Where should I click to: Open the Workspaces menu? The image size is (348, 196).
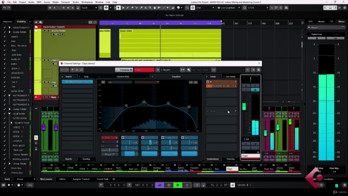[x=87, y=2]
